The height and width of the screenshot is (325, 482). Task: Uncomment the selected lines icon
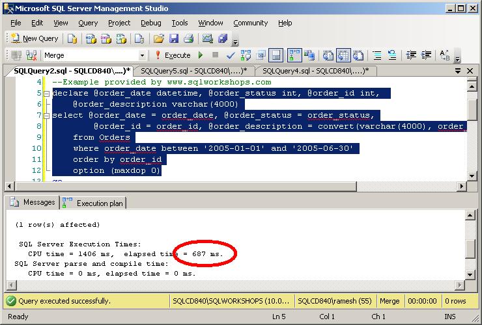point(392,55)
